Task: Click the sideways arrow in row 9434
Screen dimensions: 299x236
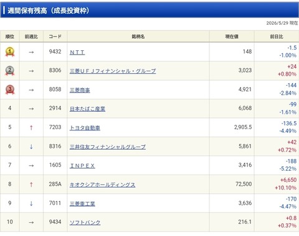Action: [x=31, y=222]
